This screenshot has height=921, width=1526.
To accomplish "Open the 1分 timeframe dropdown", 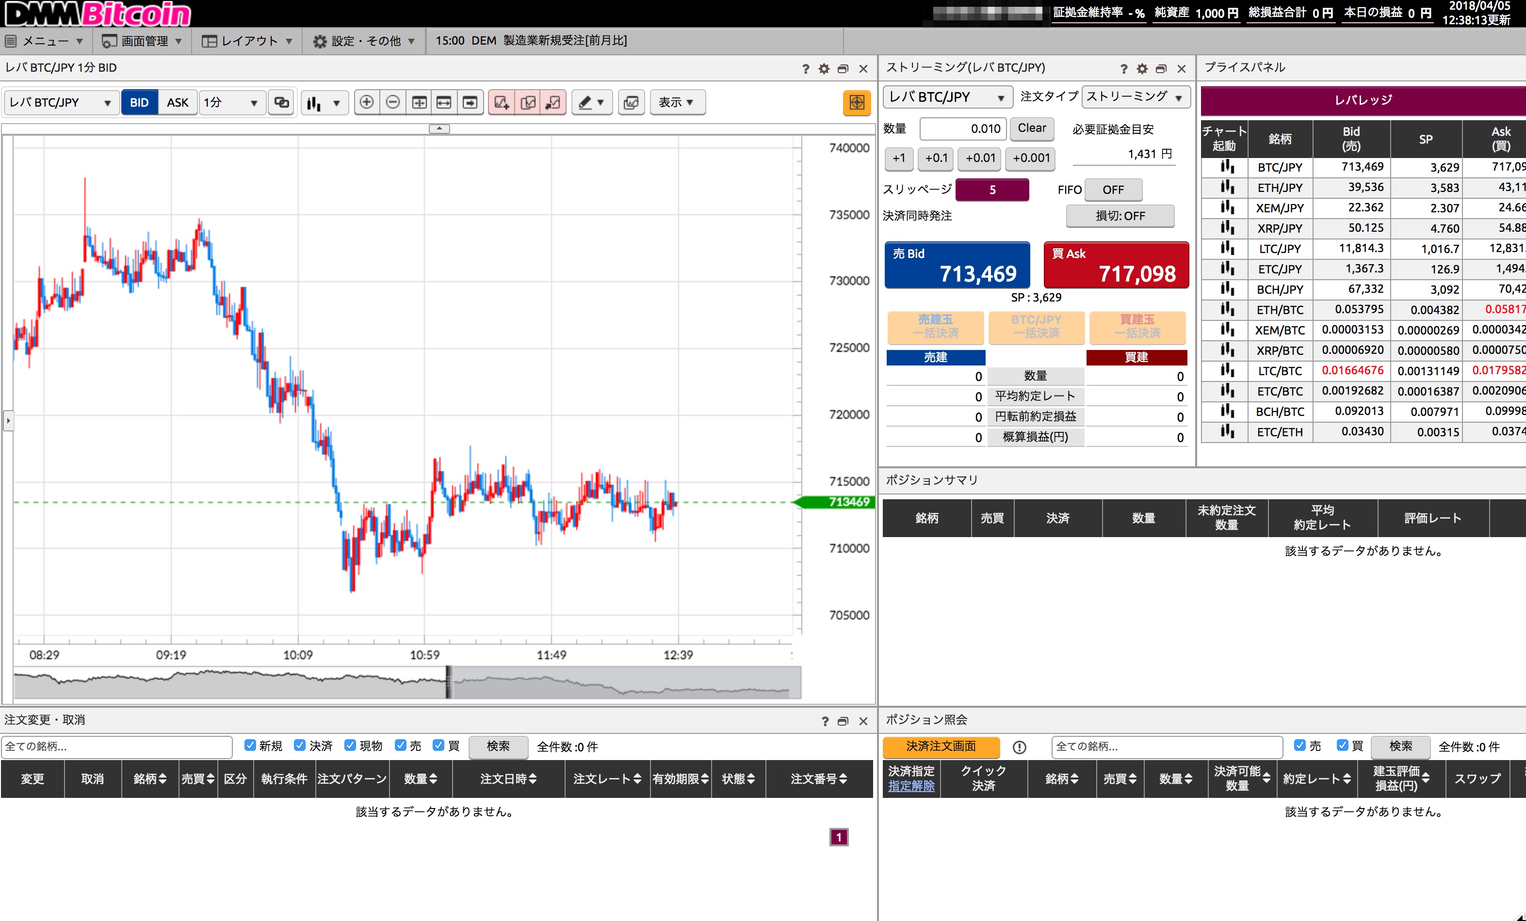I will pyautogui.click(x=232, y=102).
